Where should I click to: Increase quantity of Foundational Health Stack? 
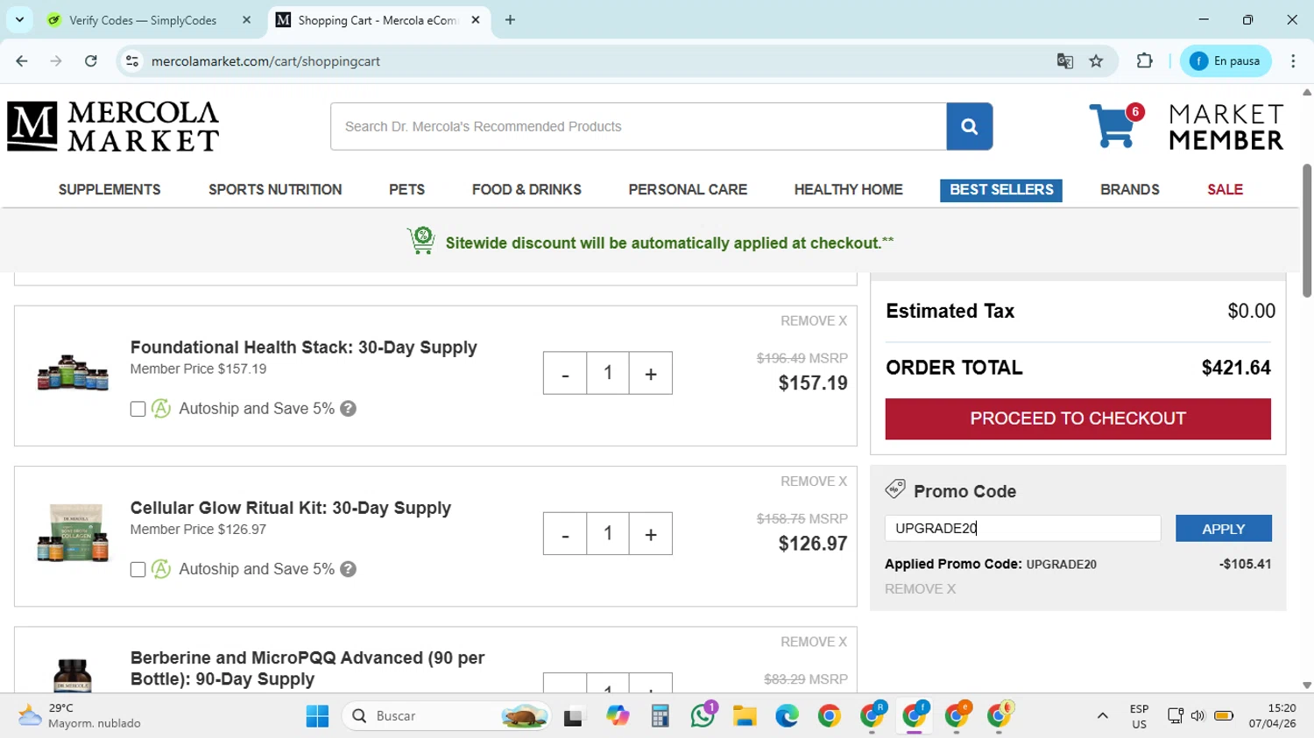pyautogui.click(x=651, y=373)
